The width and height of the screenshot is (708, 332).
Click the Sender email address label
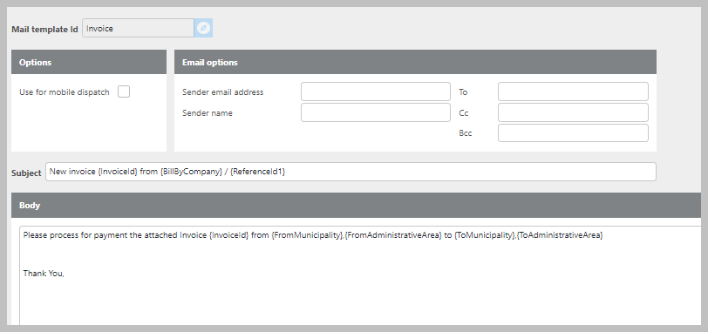point(222,92)
